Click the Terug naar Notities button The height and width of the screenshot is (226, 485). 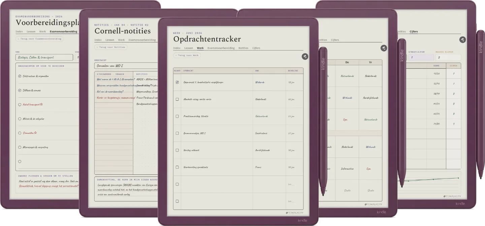111,47
